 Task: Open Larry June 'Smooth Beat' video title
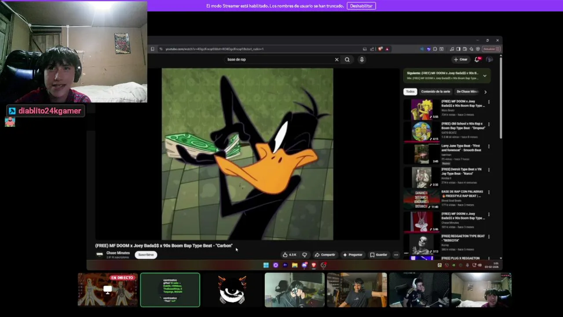coord(461,148)
